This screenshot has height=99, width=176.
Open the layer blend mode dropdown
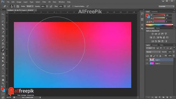(x=153, y=52)
